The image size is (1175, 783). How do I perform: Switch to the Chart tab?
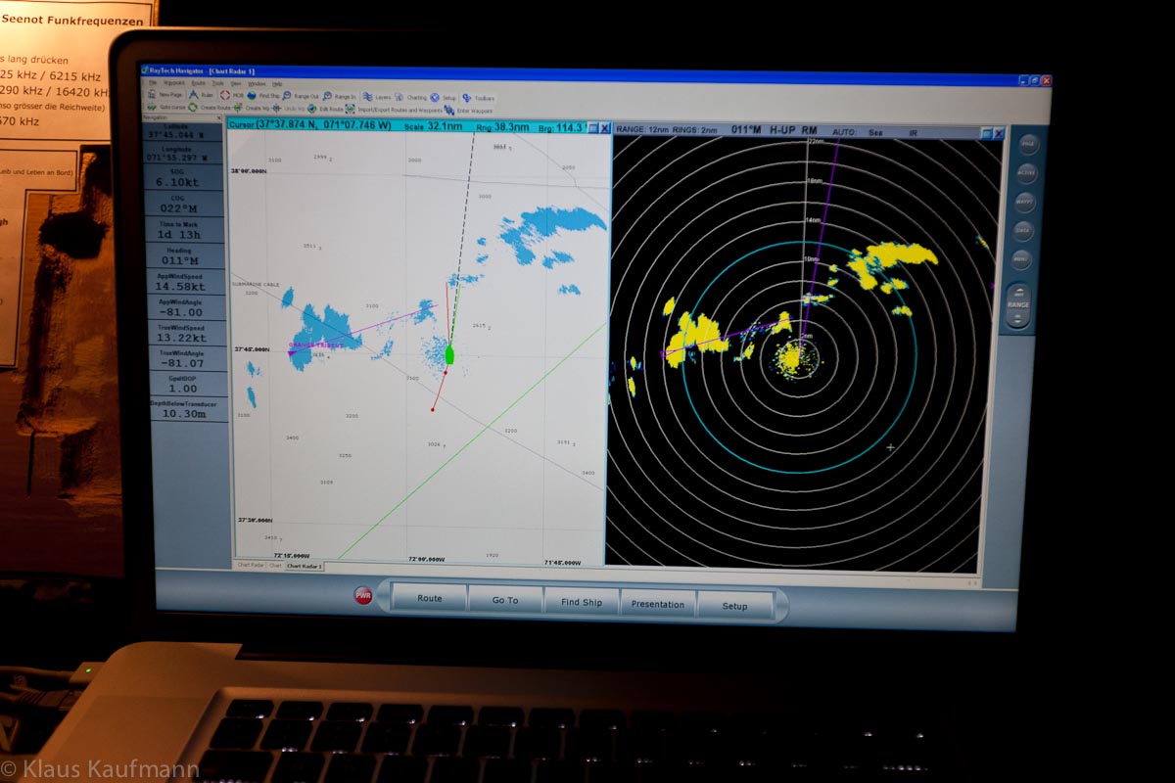click(276, 565)
